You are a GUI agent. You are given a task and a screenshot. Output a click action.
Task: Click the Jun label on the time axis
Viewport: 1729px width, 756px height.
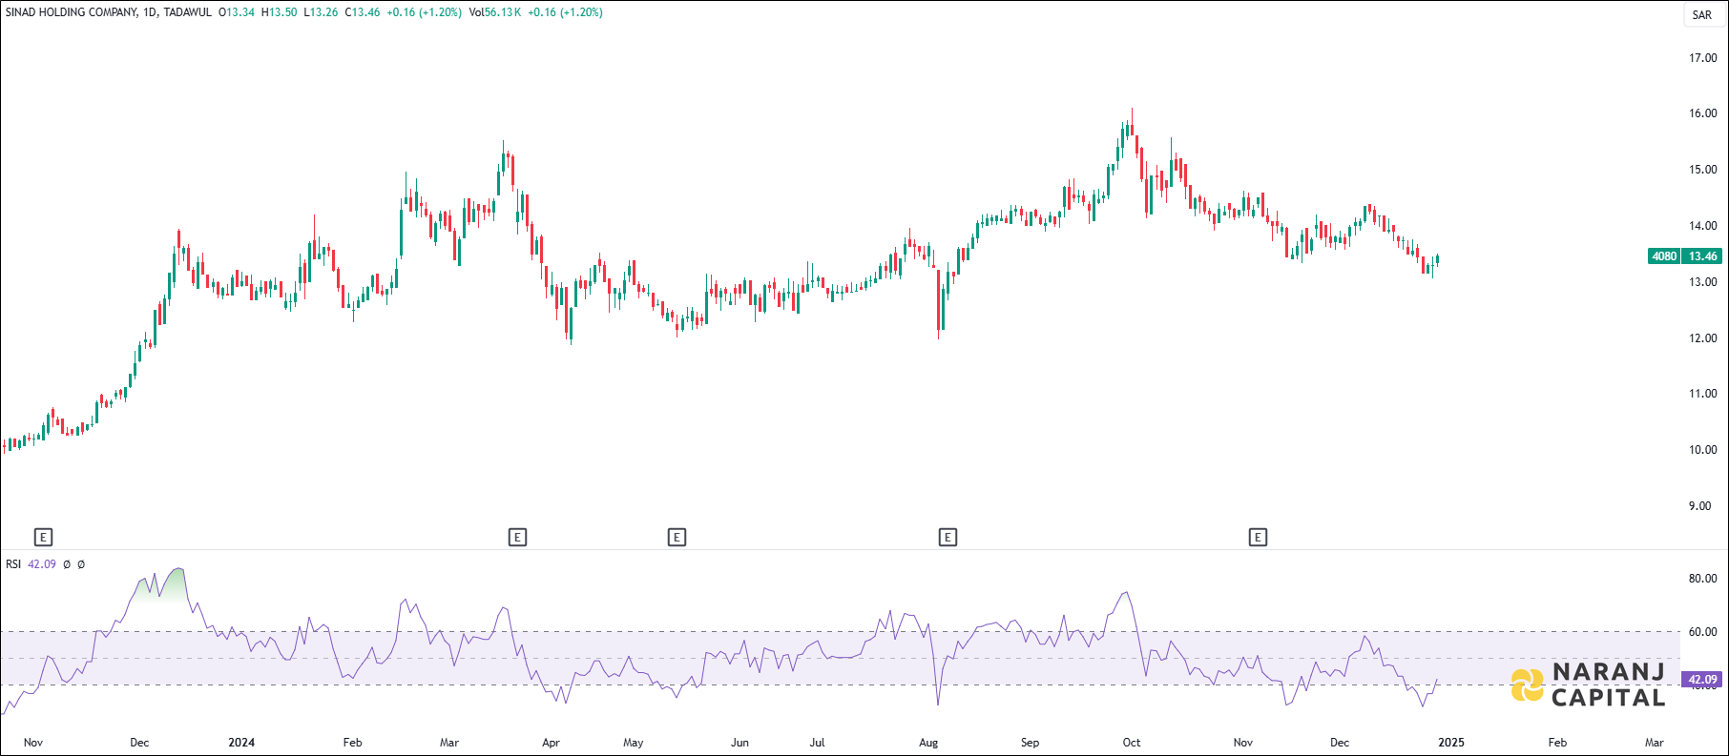tap(740, 743)
